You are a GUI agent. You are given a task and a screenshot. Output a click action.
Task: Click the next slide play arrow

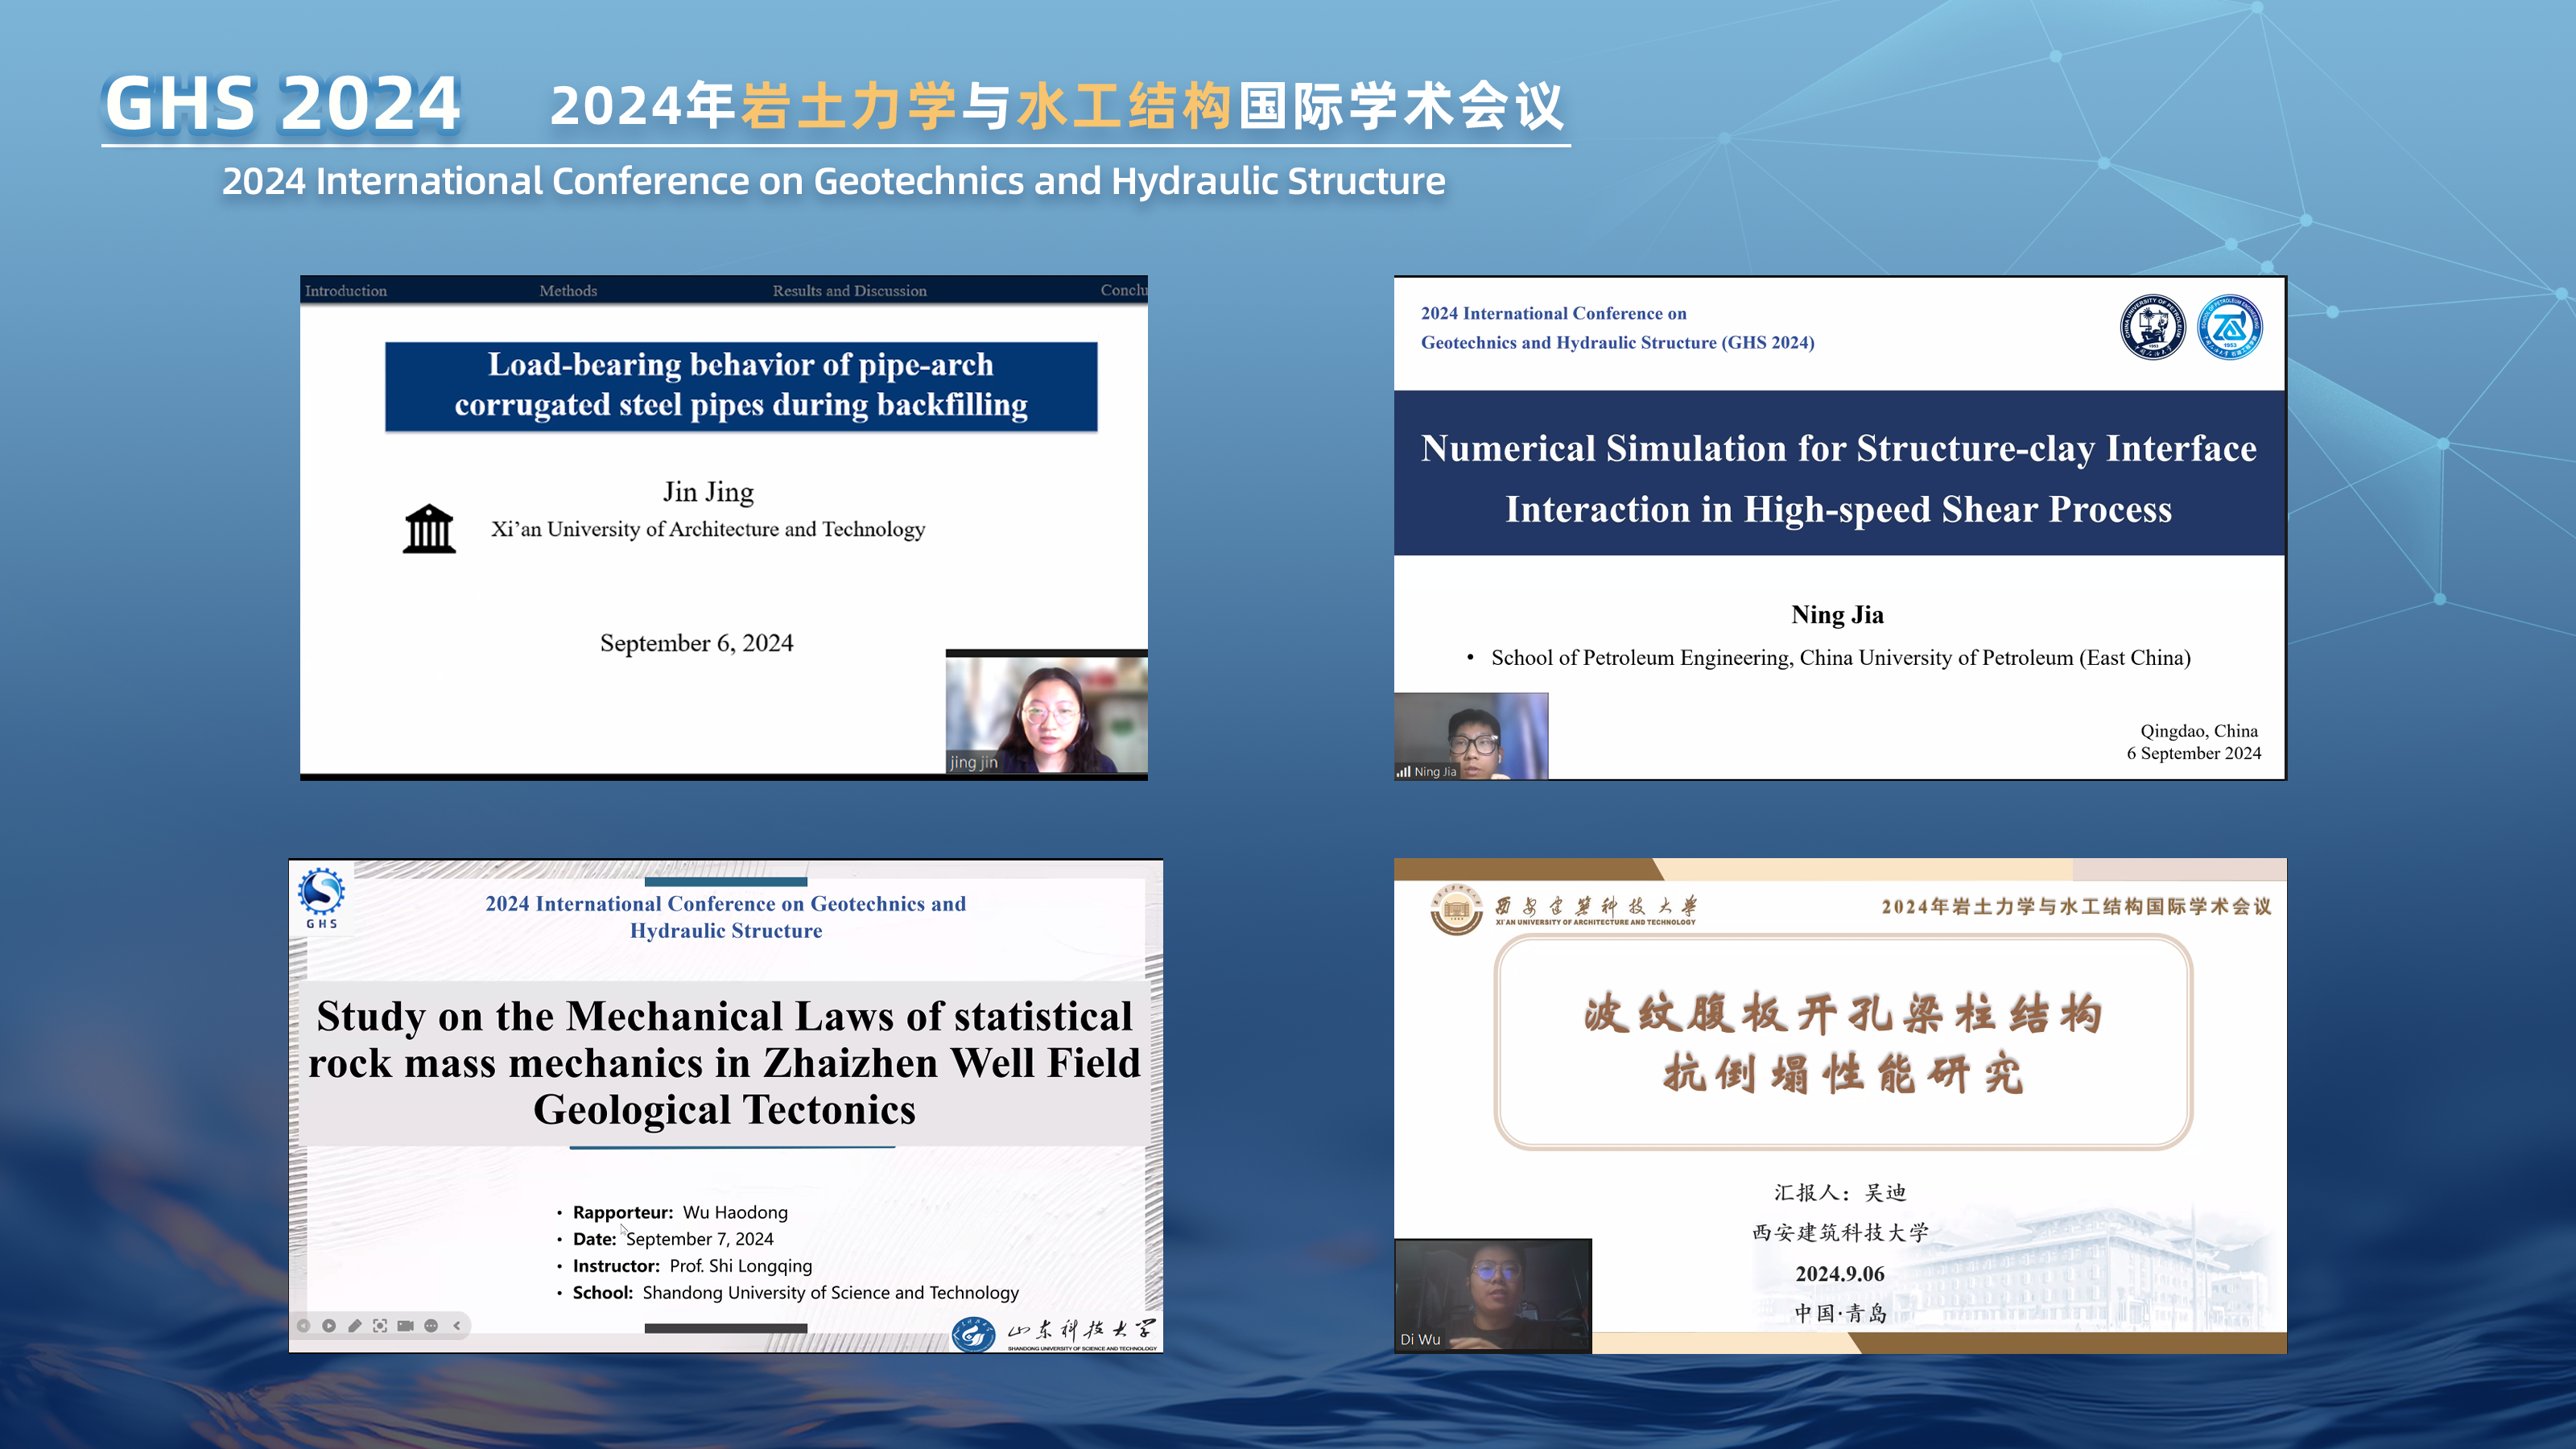pos(329,1325)
